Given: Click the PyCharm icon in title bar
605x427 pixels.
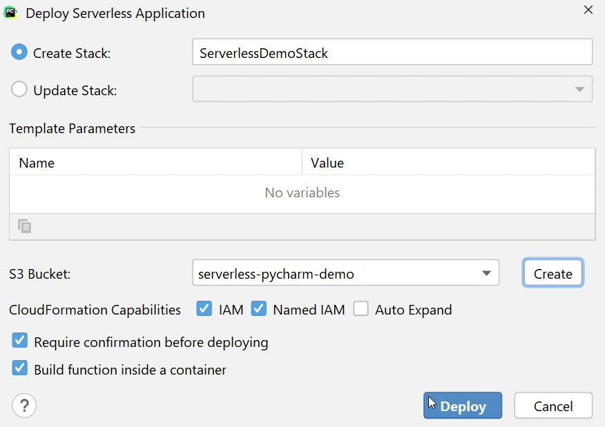Looking at the screenshot, I should coord(10,12).
